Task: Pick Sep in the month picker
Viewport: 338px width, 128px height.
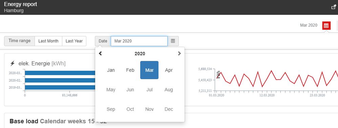Action: point(111,109)
